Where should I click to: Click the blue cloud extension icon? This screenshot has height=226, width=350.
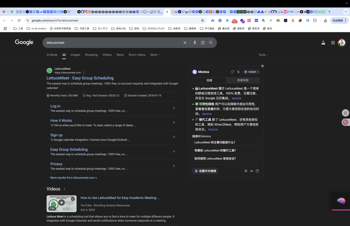[x=213, y=20]
